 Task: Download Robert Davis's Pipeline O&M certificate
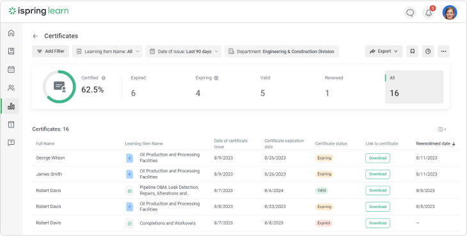377,191
